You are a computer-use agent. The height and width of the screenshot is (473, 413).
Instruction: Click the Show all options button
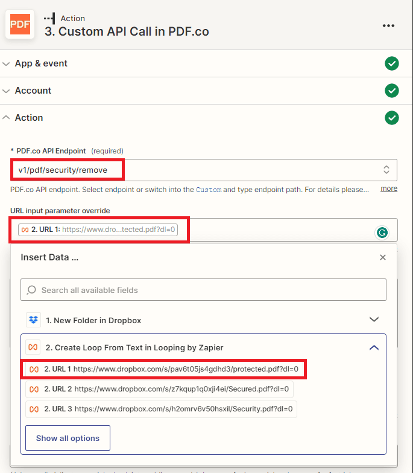tap(68, 438)
